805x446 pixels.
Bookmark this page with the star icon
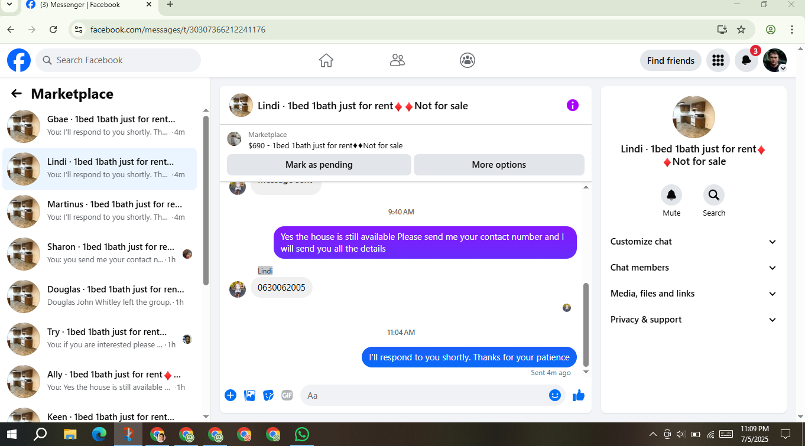741,30
